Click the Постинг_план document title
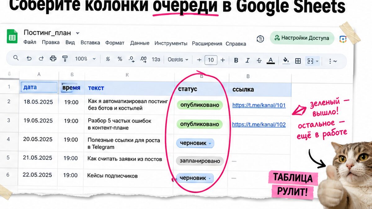This screenshot has height=209, width=372. click(x=47, y=33)
